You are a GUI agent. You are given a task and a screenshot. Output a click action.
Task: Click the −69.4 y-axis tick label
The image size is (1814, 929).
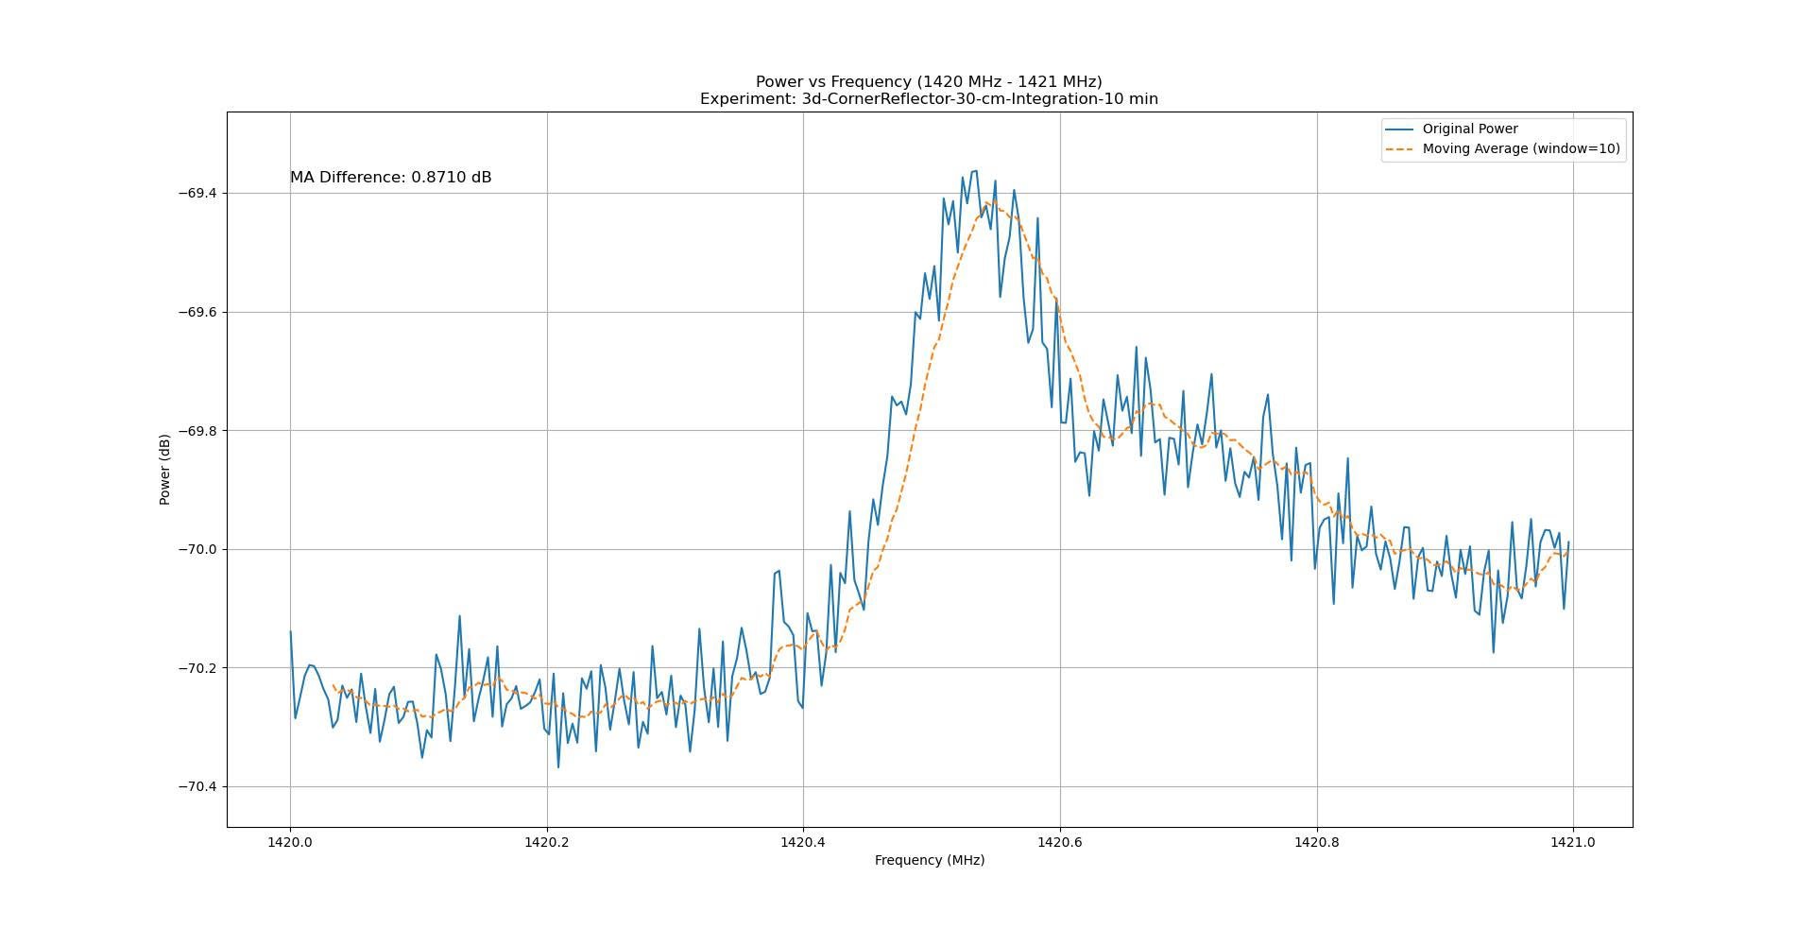click(x=197, y=194)
